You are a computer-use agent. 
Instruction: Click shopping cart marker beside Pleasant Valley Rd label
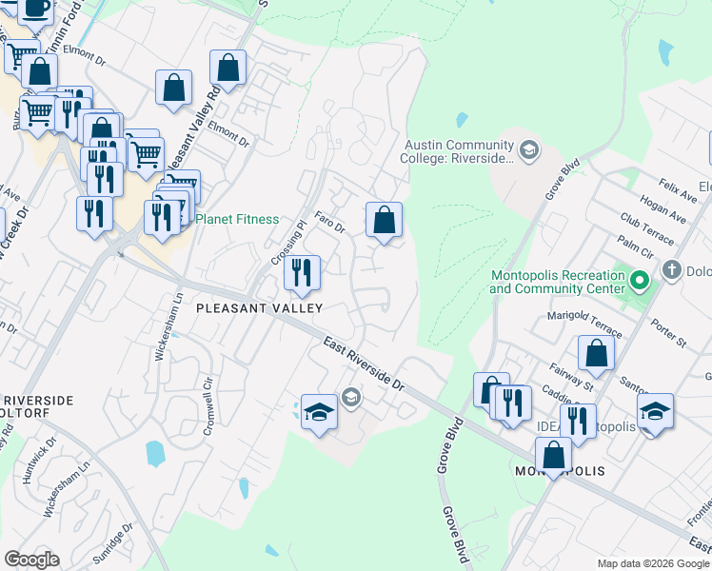(146, 158)
